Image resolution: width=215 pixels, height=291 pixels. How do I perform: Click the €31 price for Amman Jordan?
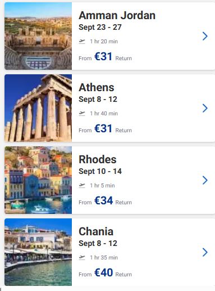103,56
